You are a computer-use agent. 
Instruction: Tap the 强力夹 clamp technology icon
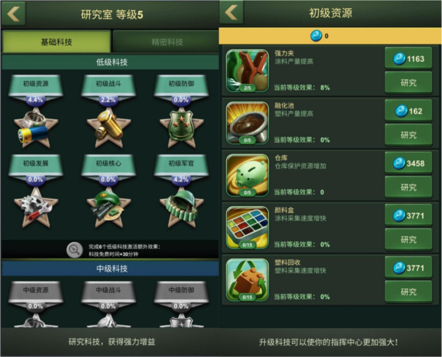pos(248,71)
